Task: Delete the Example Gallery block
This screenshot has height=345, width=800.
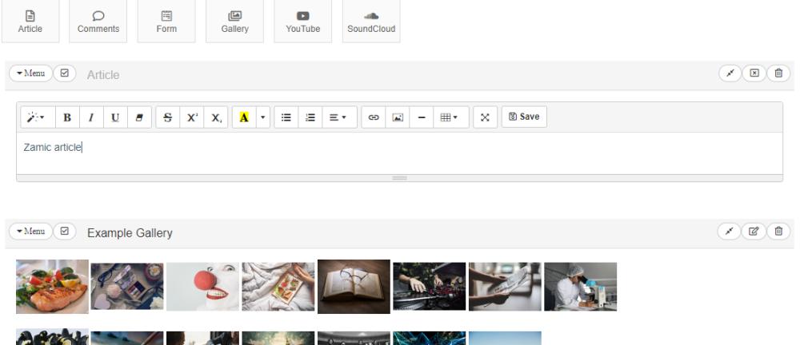Action: click(778, 232)
